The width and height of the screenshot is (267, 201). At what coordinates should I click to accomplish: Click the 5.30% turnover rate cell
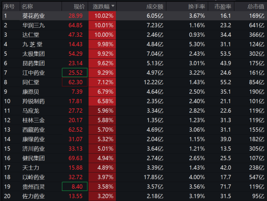click(197, 44)
